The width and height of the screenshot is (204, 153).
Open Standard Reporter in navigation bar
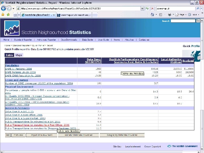[x=23, y=40]
